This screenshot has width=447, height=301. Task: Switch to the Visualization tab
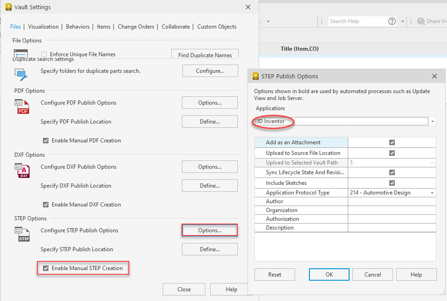pos(43,26)
